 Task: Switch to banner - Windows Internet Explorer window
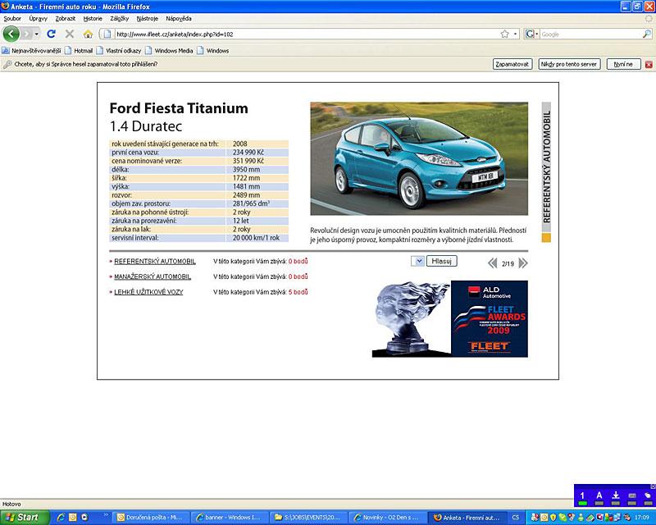tap(230, 518)
